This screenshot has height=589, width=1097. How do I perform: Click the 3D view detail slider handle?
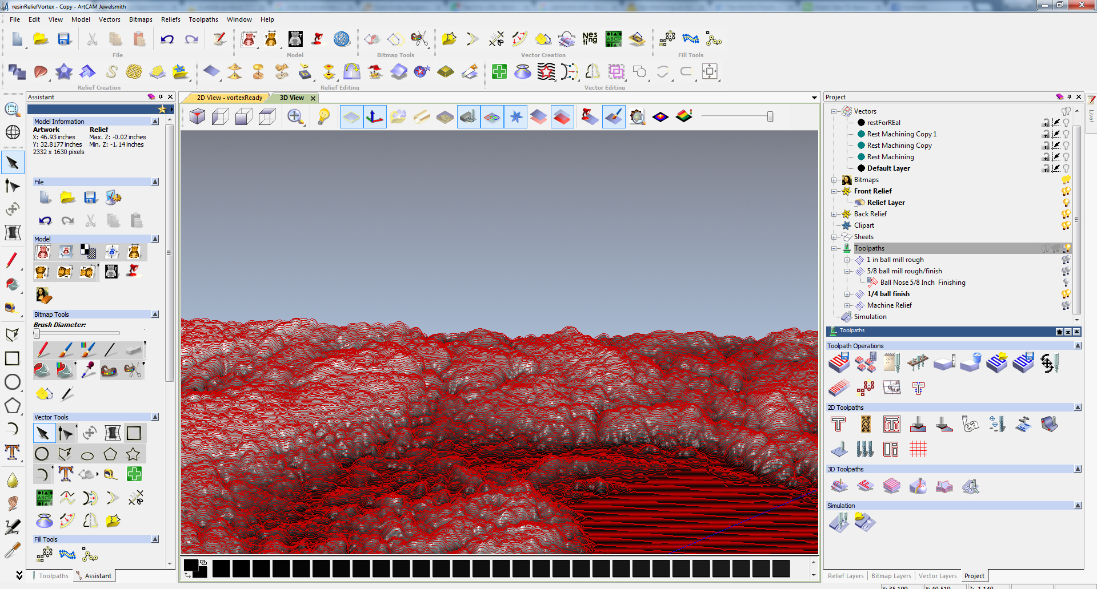pyautogui.click(x=770, y=116)
